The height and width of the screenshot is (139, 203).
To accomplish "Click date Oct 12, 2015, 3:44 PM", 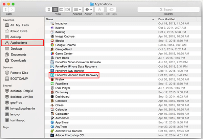I will (x=173, y=75).
